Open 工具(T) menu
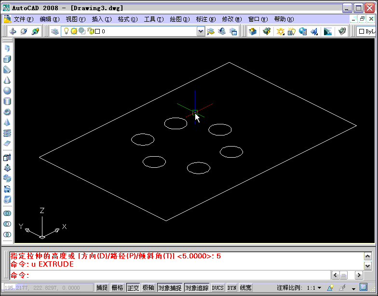This screenshot has height=296, width=378. tap(153, 19)
